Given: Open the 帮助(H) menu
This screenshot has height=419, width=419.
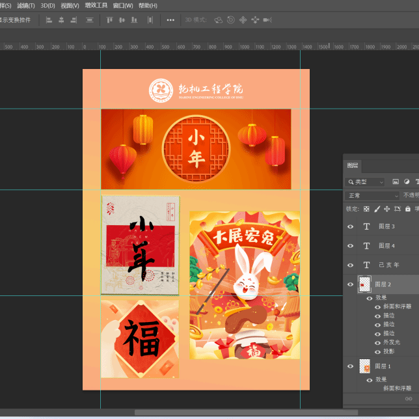Looking at the screenshot, I should [148, 5].
